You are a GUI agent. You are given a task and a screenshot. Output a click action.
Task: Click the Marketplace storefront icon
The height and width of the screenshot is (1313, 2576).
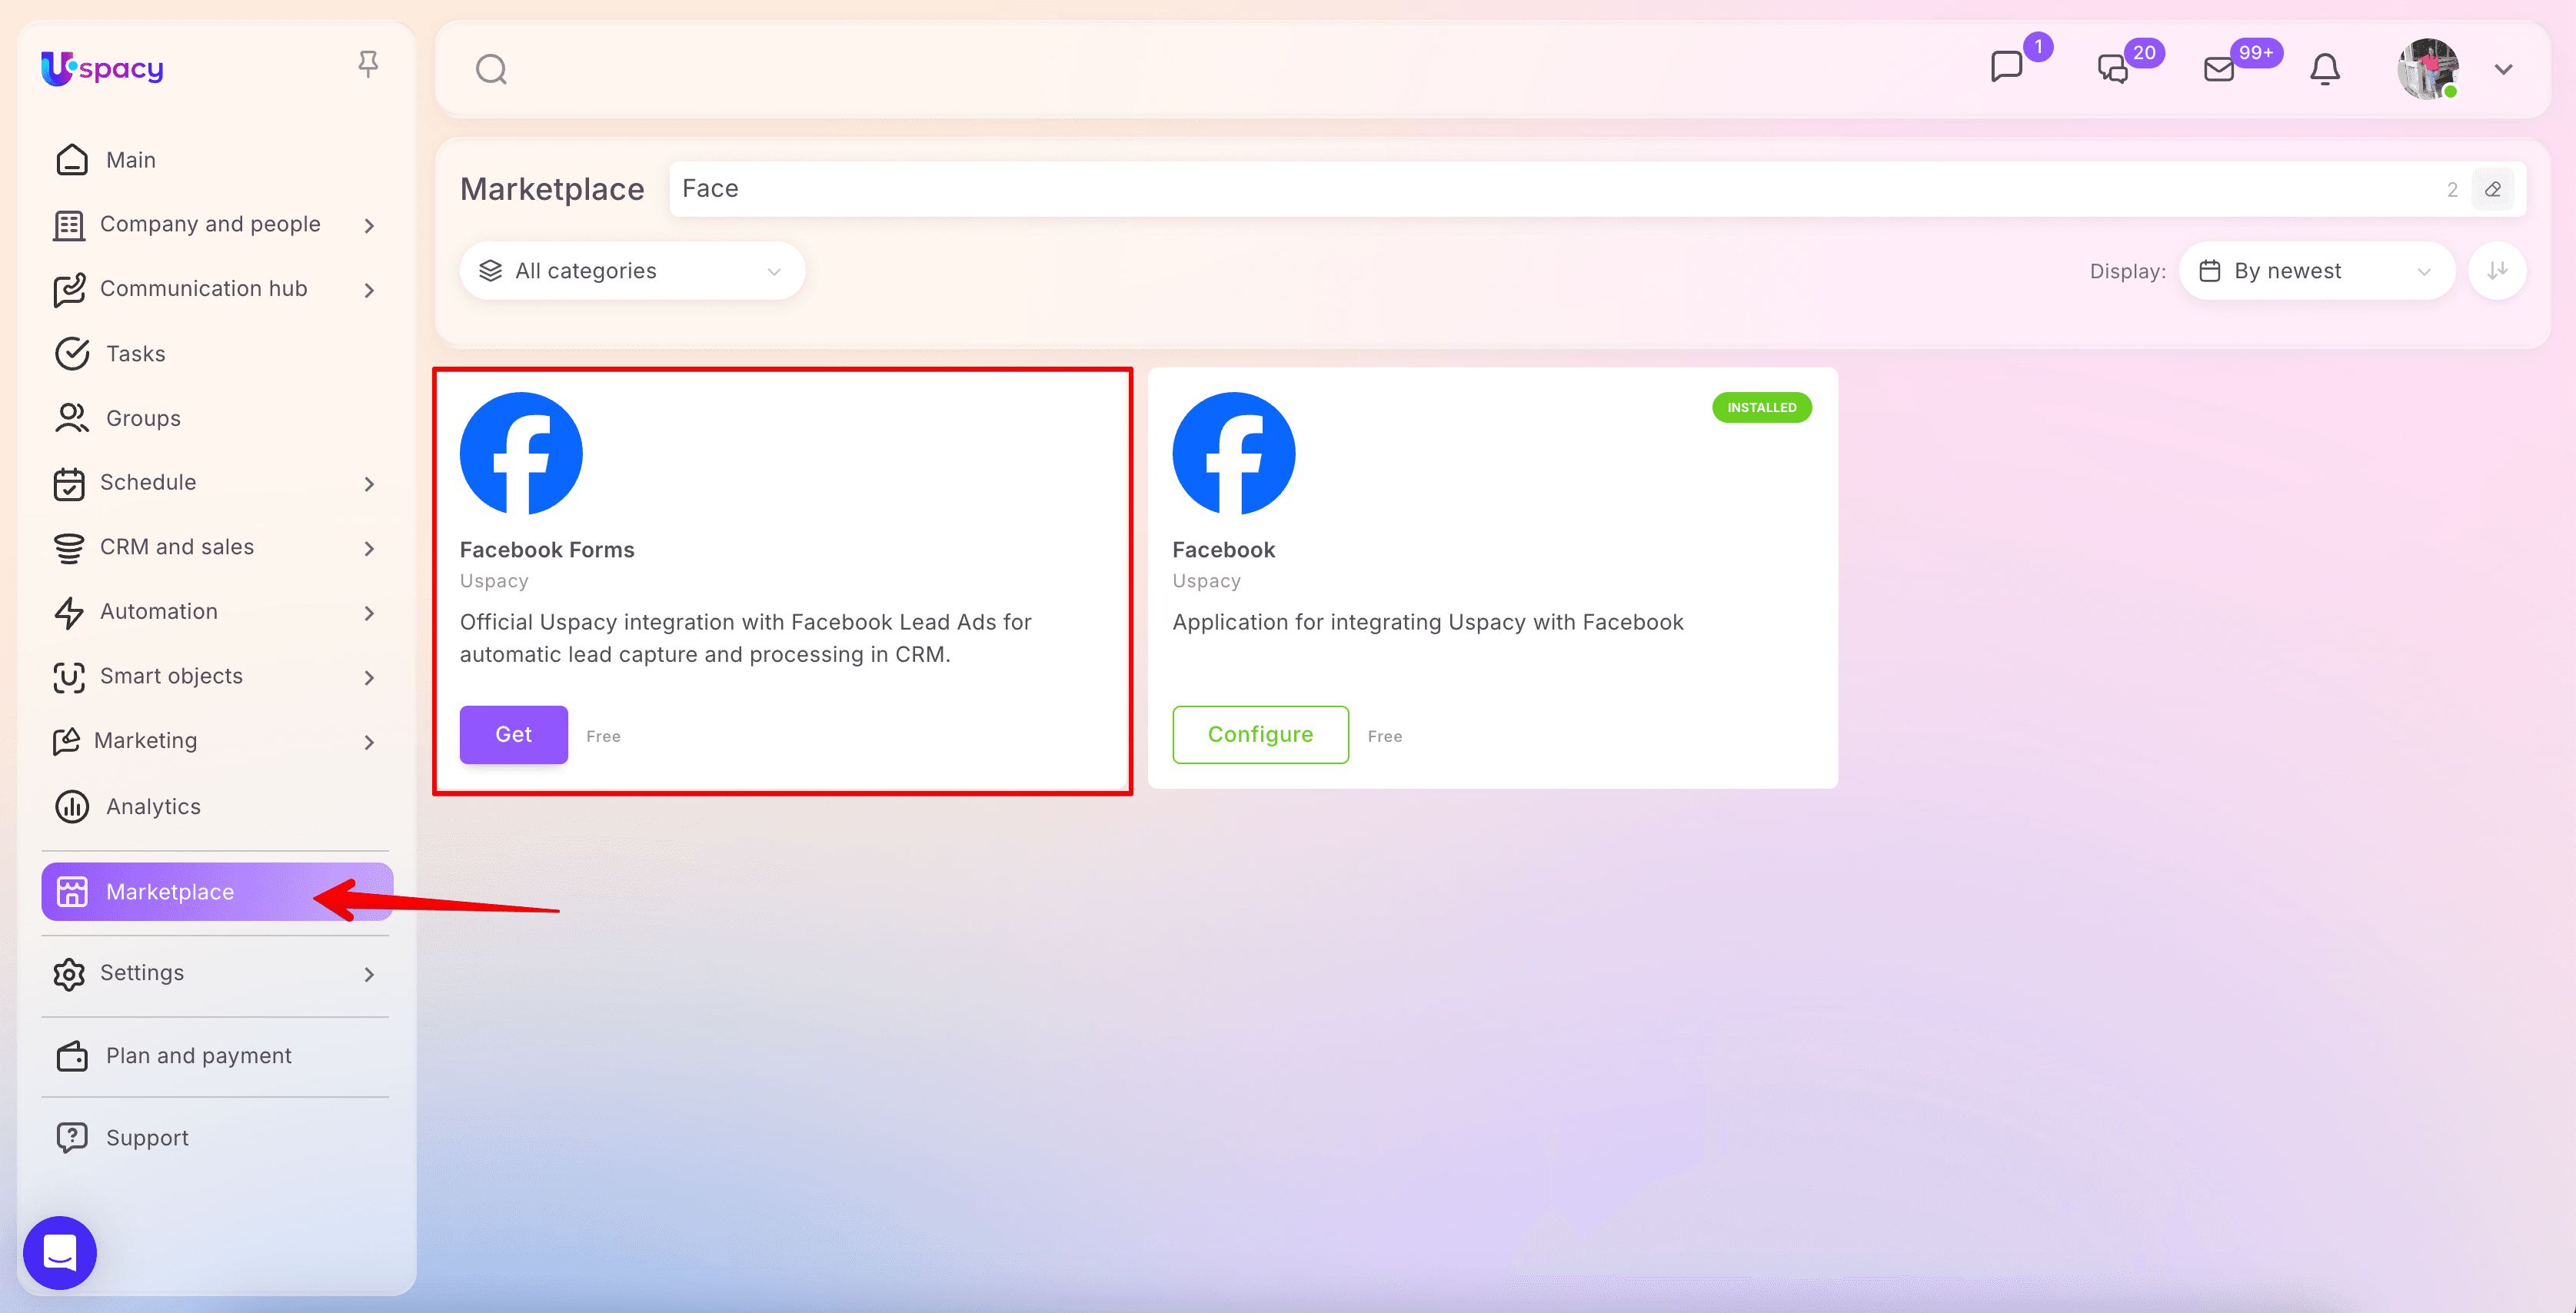click(72, 892)
